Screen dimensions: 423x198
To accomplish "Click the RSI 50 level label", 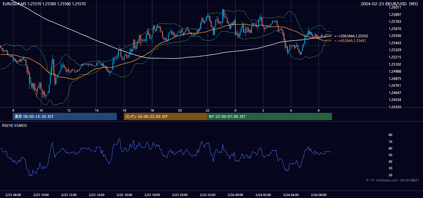I will click(390, 155).
